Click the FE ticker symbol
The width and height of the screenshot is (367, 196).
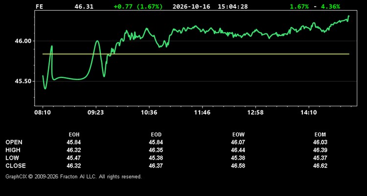[x=39, y=6]
